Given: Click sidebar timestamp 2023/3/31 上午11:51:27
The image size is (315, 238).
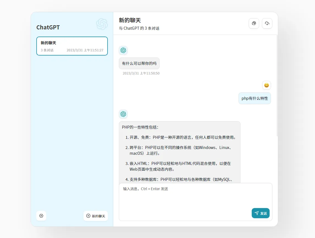Looking at the screenshot, I should [85, 50].
